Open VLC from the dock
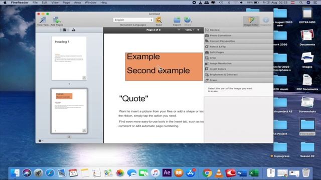 point(219,173)
